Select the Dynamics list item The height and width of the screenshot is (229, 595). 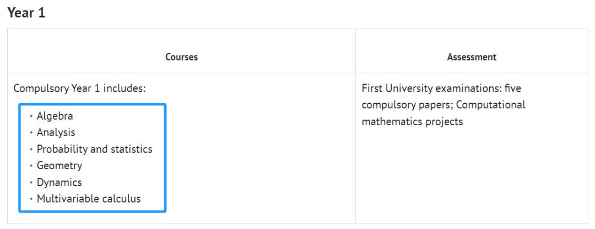click(59, 182)
